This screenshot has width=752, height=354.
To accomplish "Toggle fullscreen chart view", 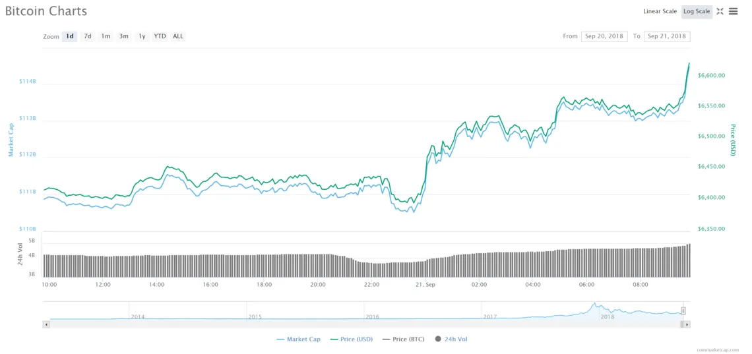I will click(720, 11).
